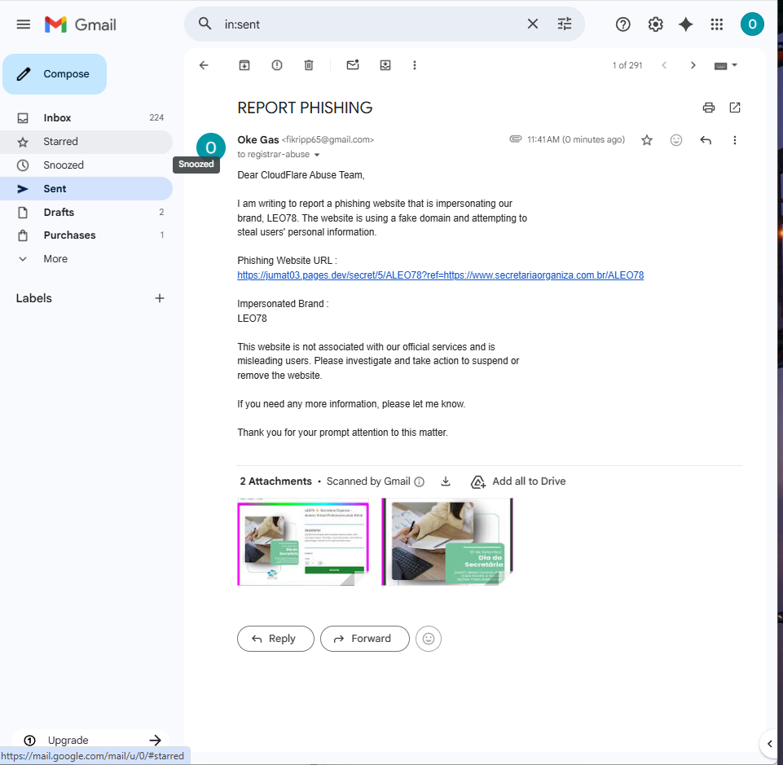
Task: Open the Starred folder
Action: 86,142
